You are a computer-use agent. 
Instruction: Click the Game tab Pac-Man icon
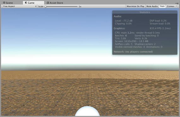(x=26, y=3)
